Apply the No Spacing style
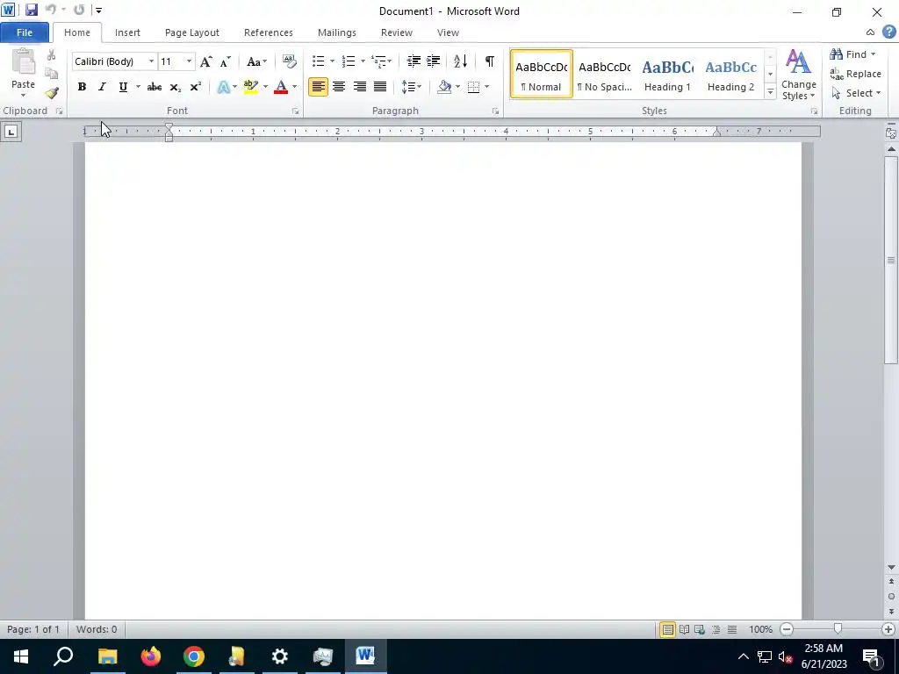 click(604, 75)
